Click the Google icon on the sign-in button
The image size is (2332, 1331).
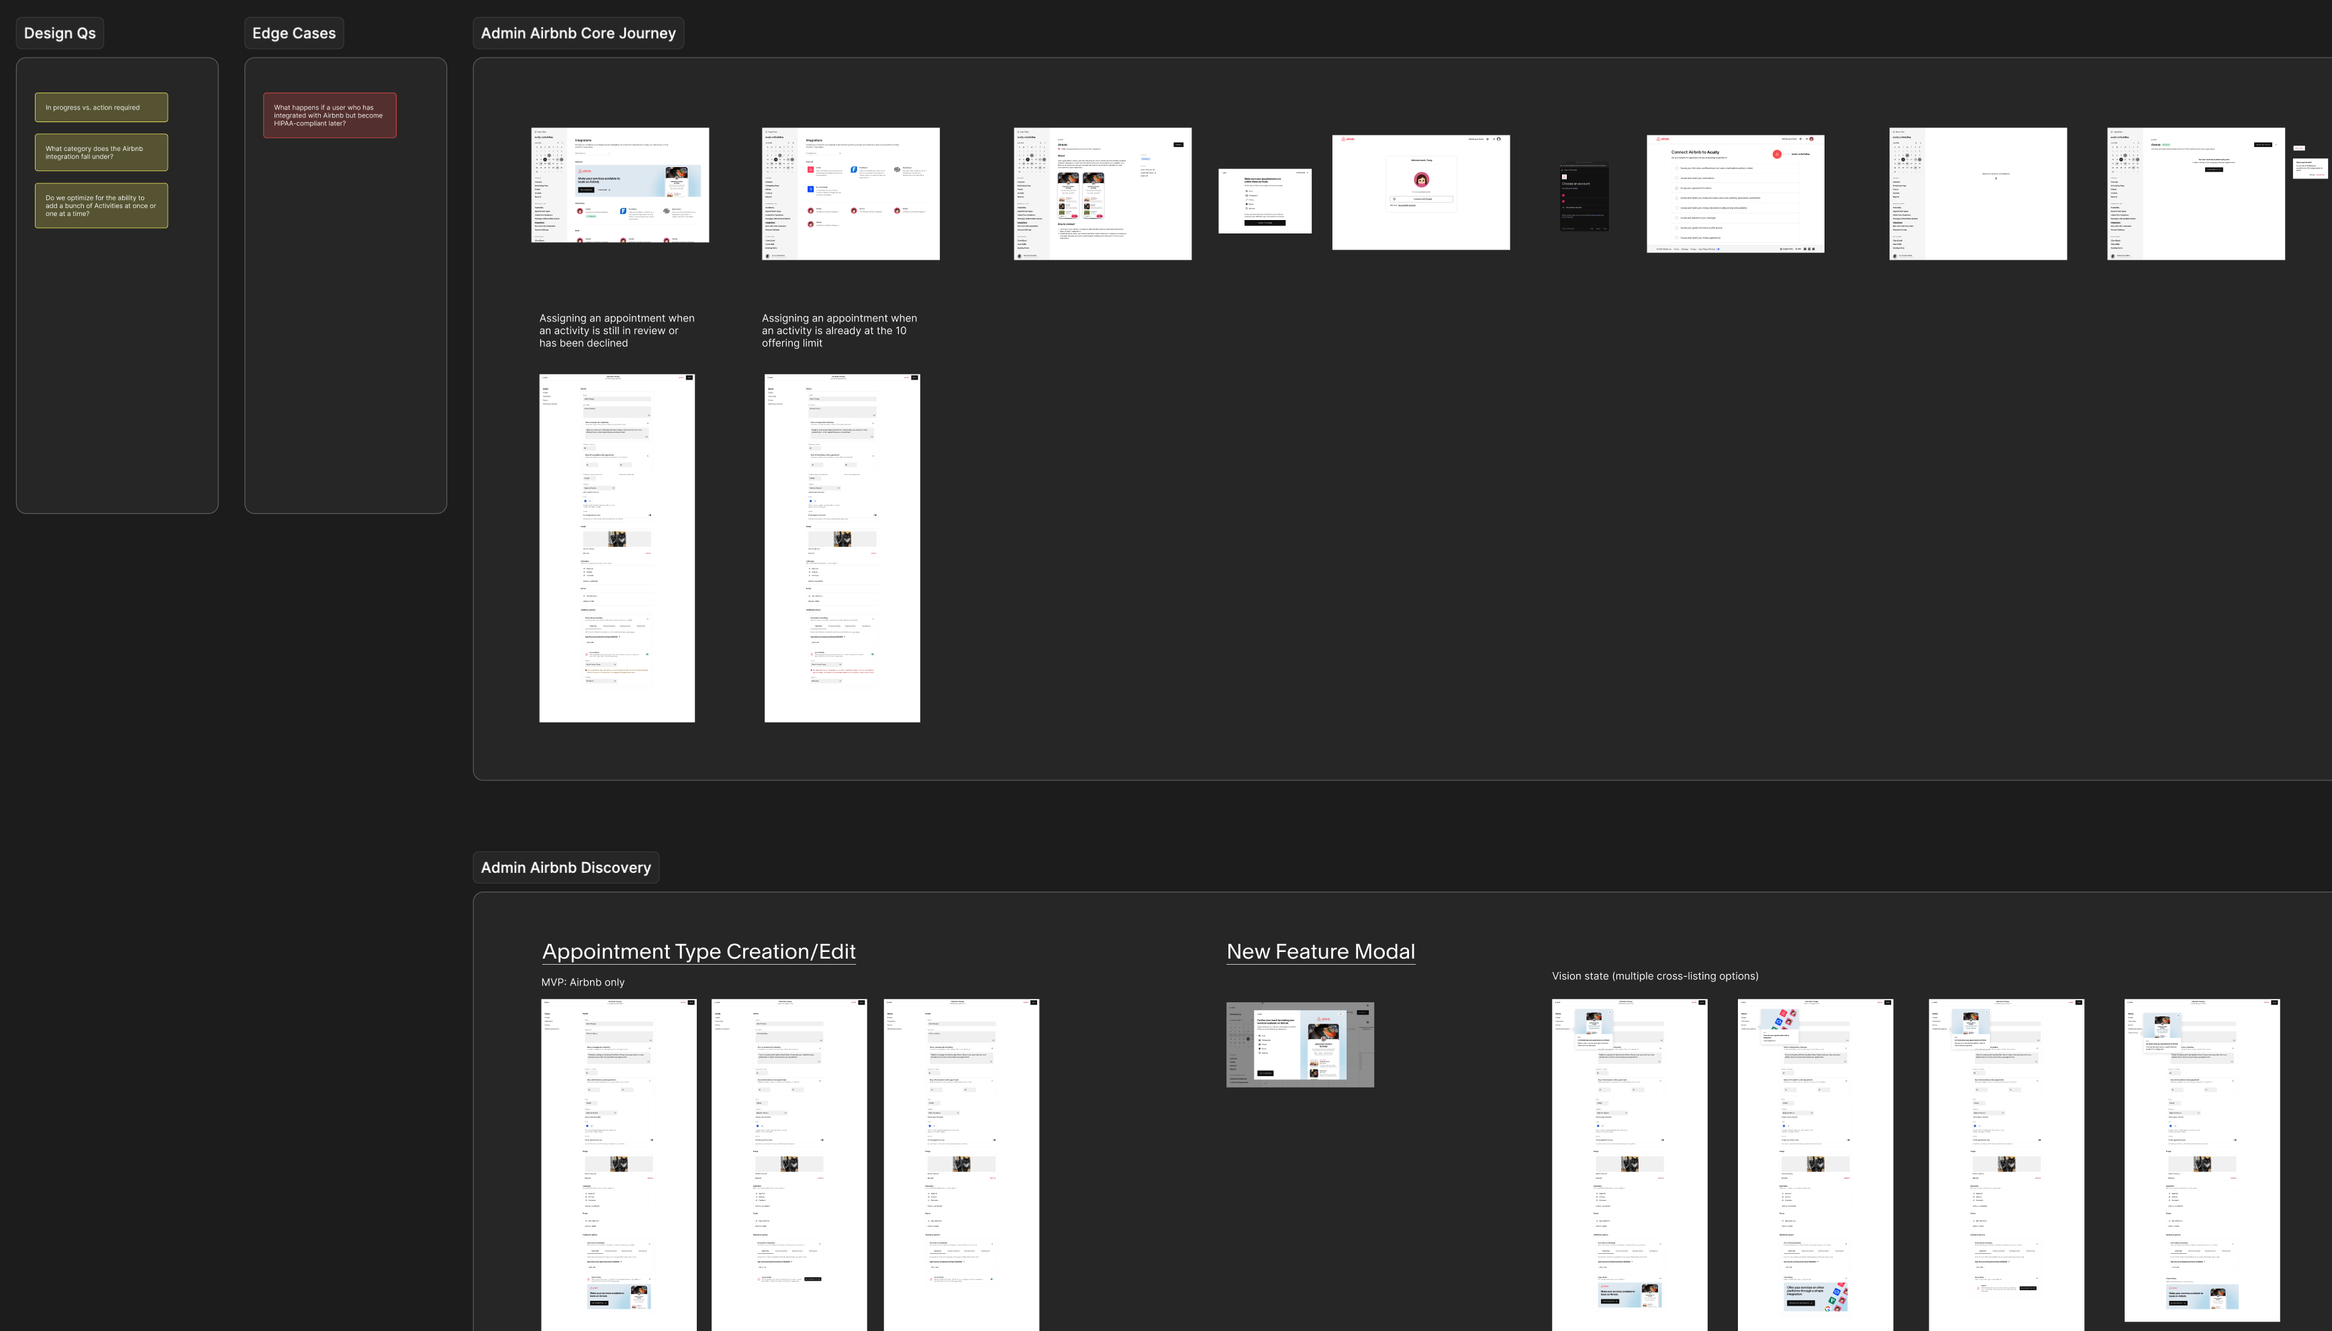pos(1395,199)
